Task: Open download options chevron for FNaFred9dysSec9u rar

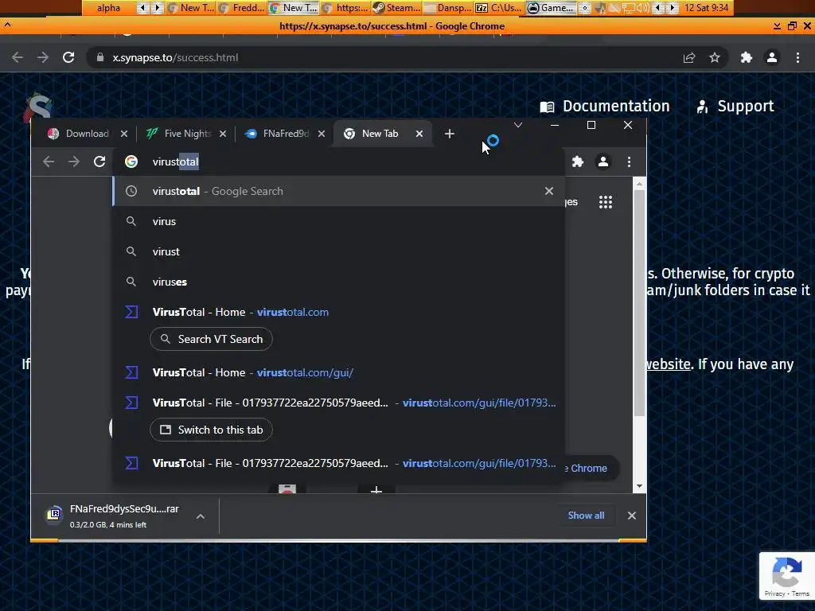Action: (x=200, y=516)
